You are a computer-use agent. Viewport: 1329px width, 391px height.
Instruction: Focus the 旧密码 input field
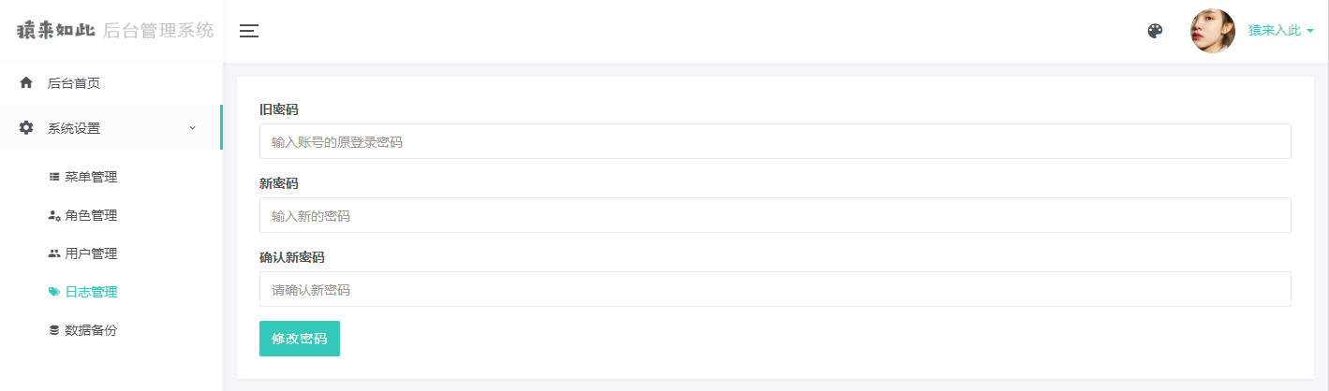coord(775,141)
